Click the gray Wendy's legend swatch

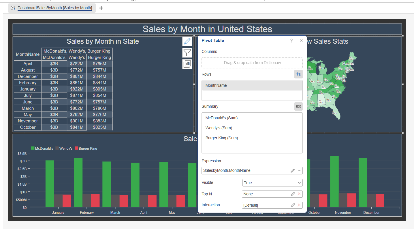point(57,149)
